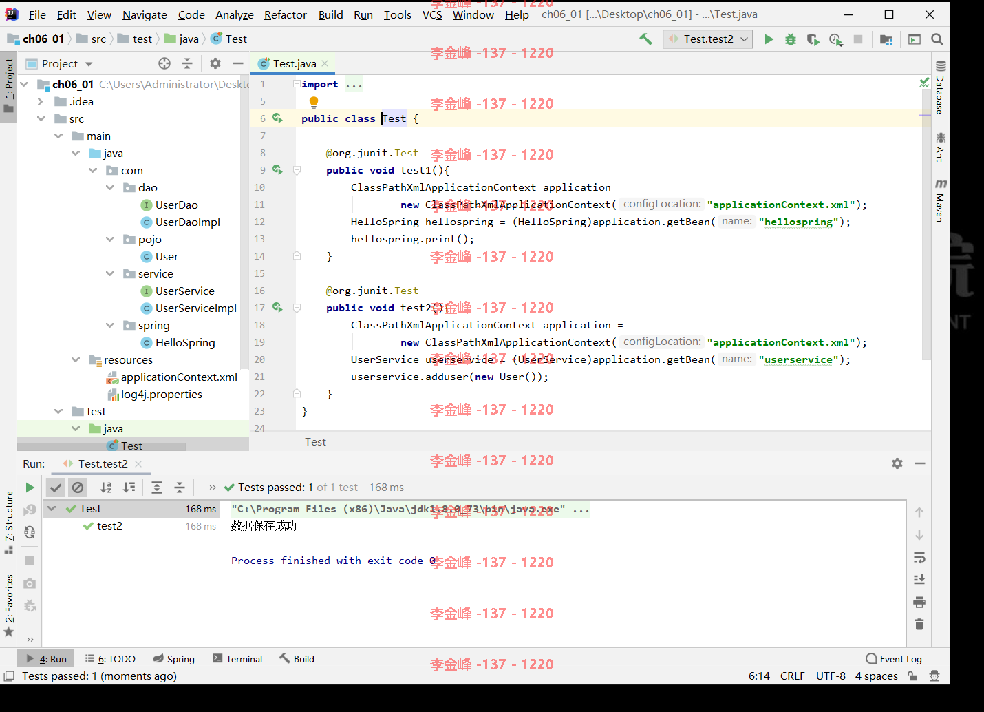Collapse the ch06_01 root node

tap(25, 84)
